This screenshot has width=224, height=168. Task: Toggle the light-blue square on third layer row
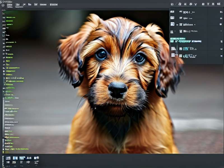pos(172,24)
